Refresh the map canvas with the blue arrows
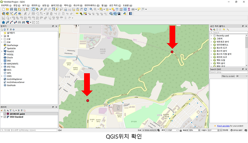Image resolution: width=248 pixels, height=143 pixels. pos(85,9)
